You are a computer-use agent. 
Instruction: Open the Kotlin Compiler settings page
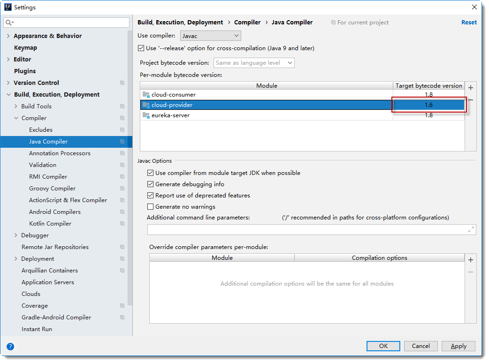[x=50, y=224]
